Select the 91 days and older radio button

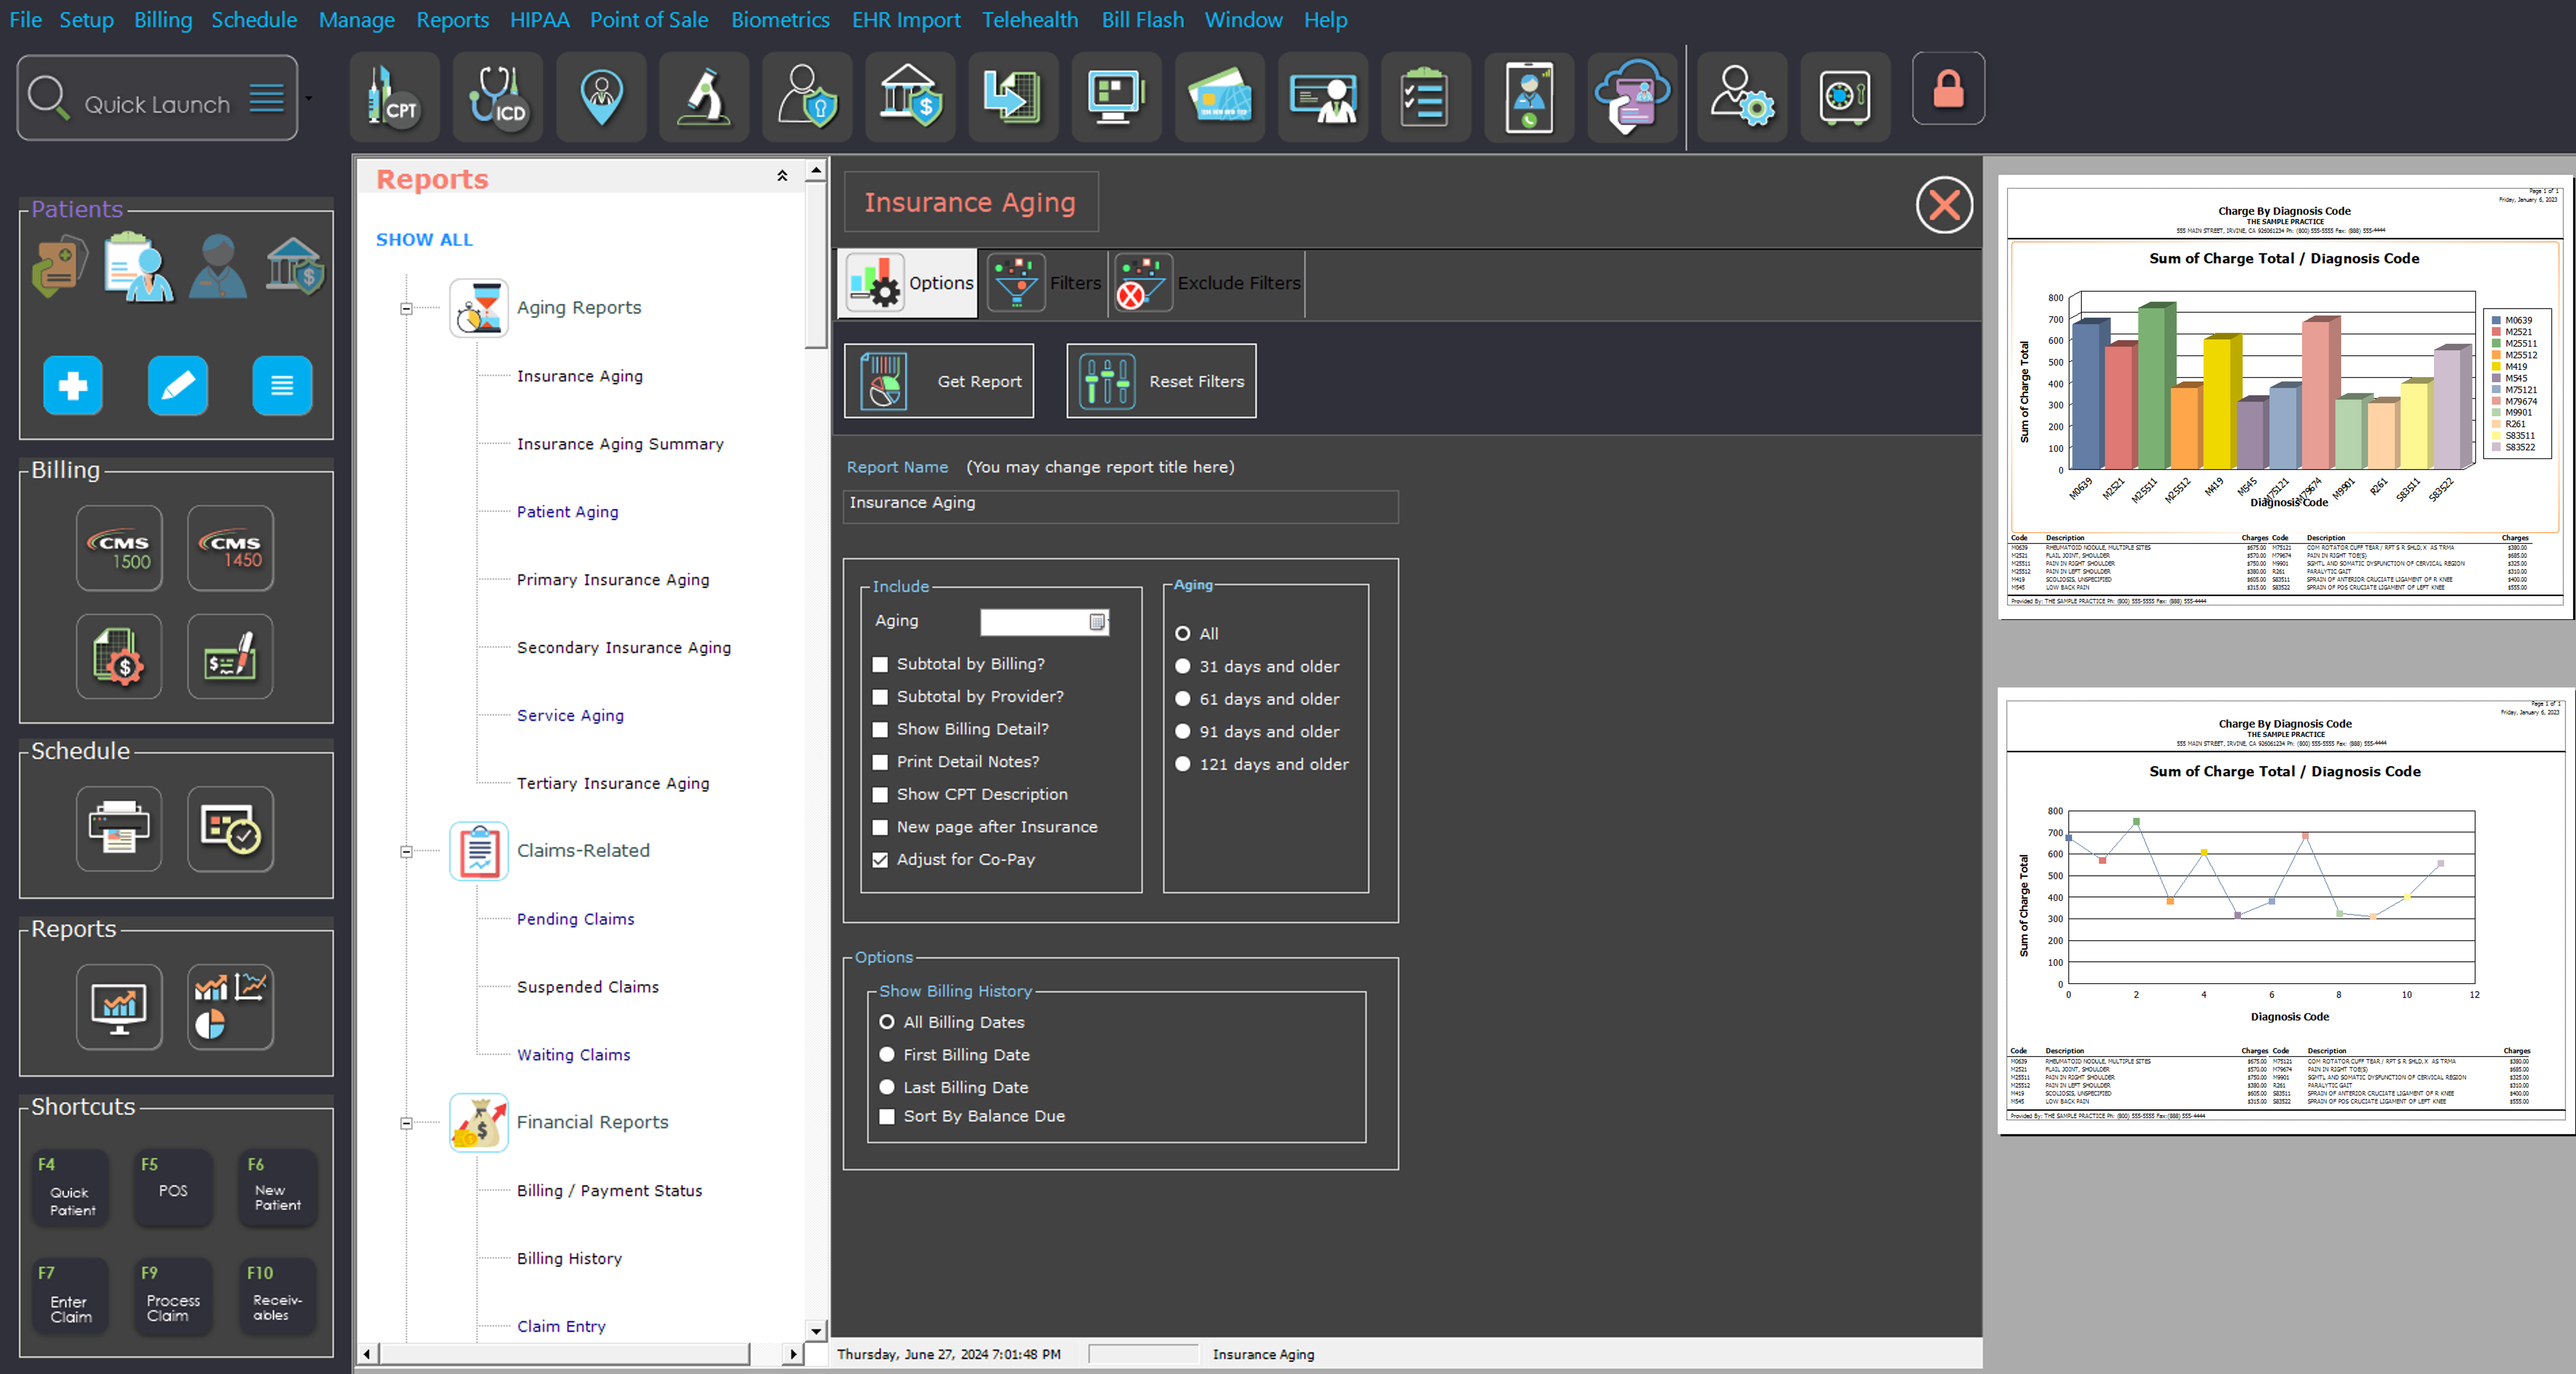pyautogui.click(x=1183, y=731)
